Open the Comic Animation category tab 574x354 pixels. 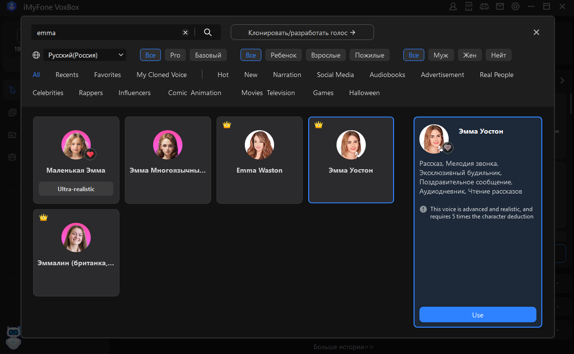tap(195, 93)
